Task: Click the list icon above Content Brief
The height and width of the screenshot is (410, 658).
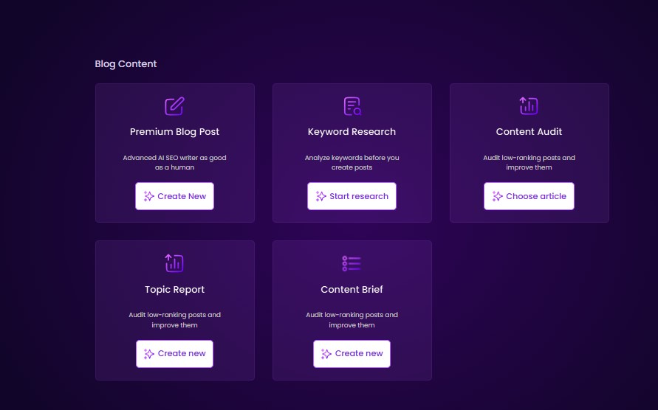Action: coord(352,263)
